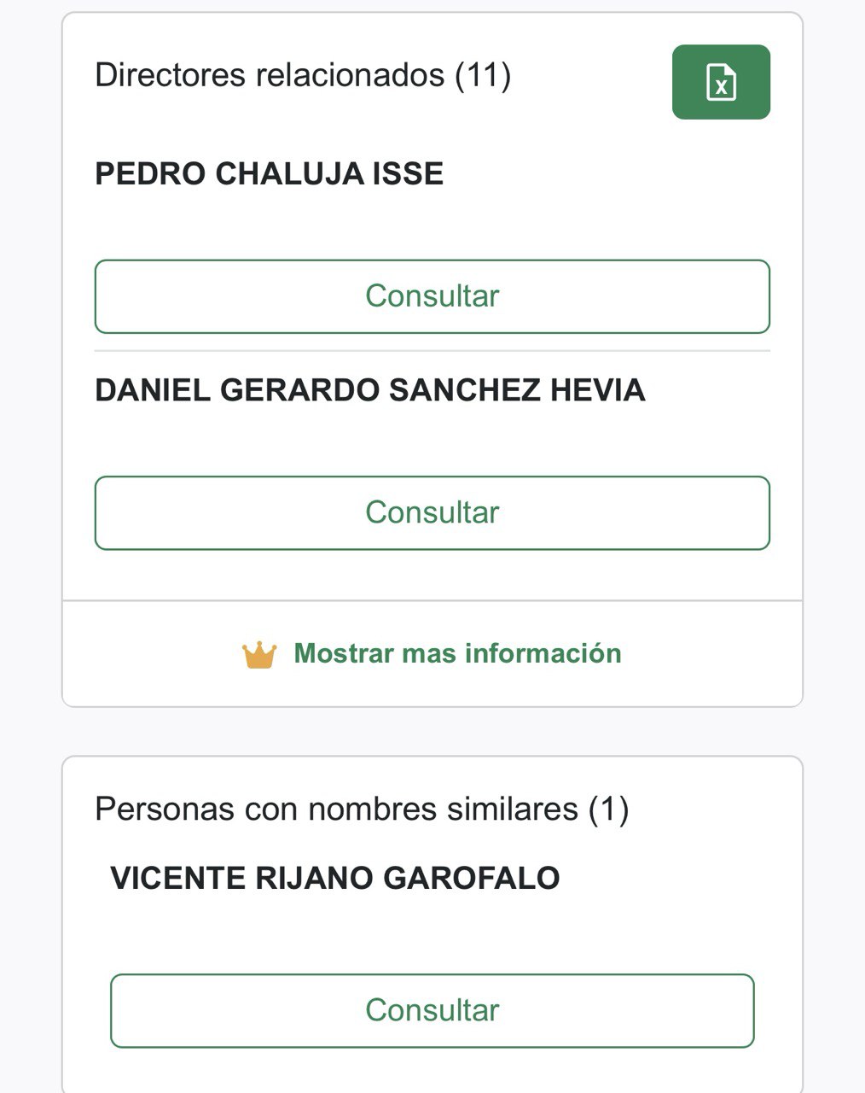
Task: Click the word información in premium link
Action: 543,654
